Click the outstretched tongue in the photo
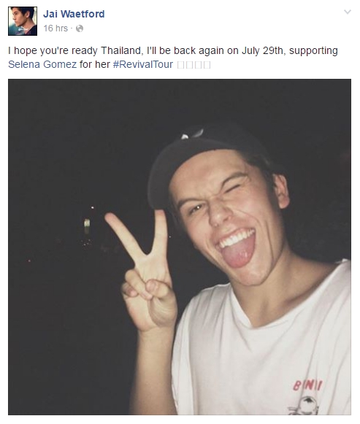The image size is (360, 424). (239, 252)
